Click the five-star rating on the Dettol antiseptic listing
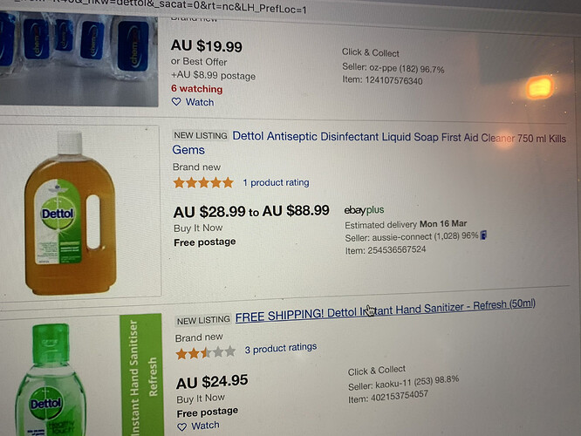 click(x=203, y=182)
